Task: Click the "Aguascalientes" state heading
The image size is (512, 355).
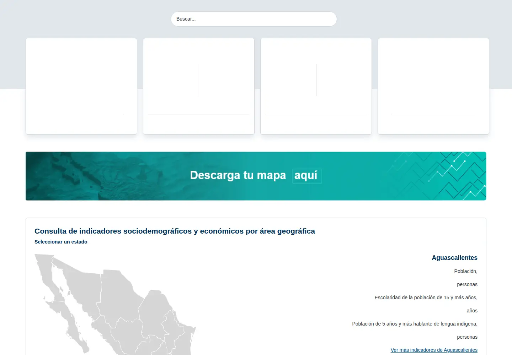Action: [x=454, y=258]
